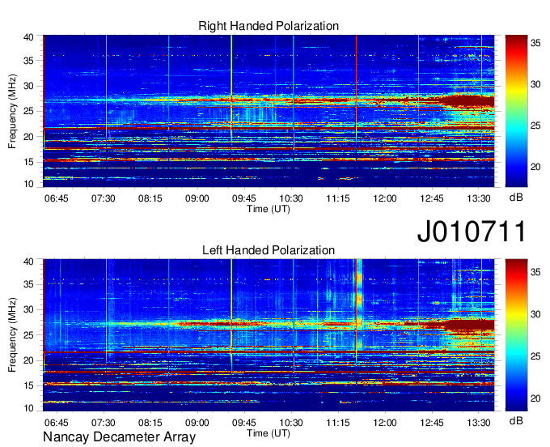Click the 20 MHz tick of Right Handed plot

pyautogui.click(x=29, y=137)
